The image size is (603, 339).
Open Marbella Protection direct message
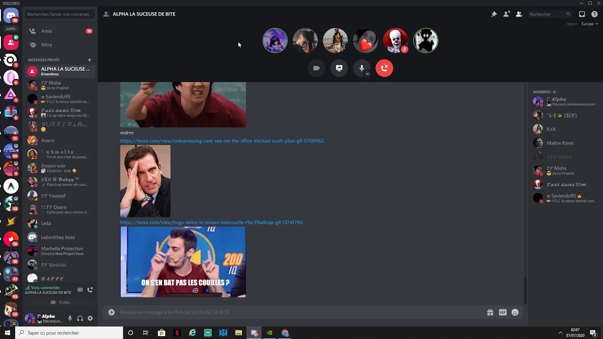(60, 251)
